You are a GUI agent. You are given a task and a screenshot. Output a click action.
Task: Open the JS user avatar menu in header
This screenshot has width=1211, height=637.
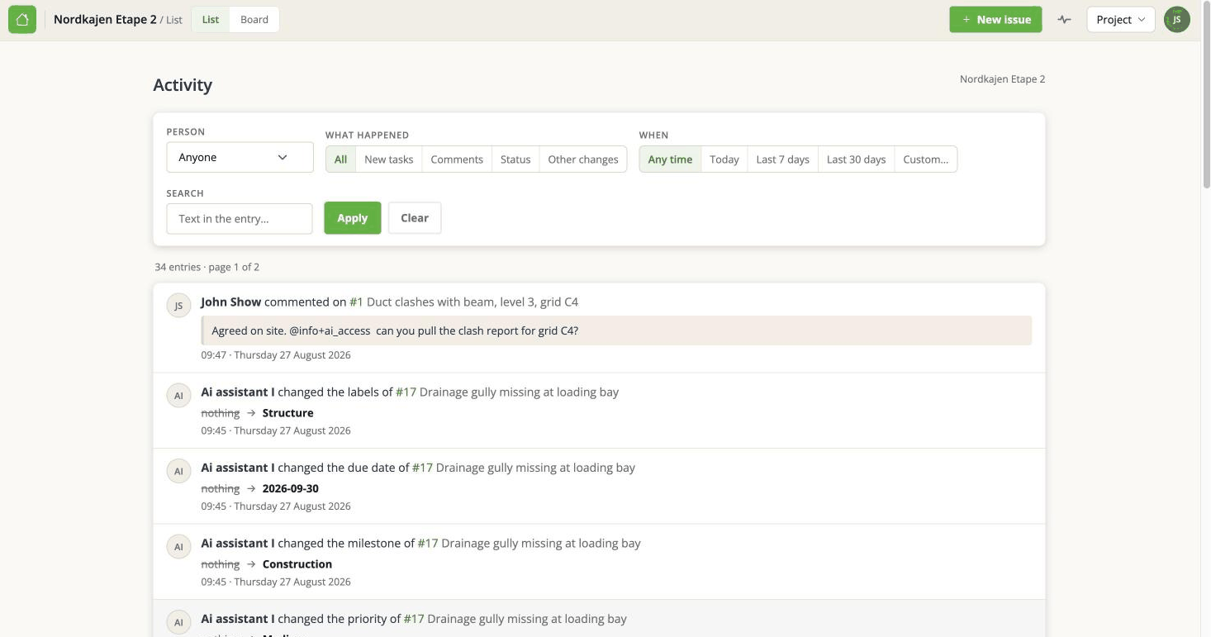[1176, 20]
